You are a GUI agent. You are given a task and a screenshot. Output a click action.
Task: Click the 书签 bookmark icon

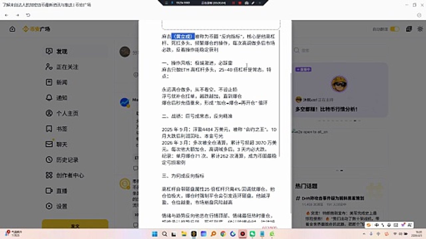[49, 128]
